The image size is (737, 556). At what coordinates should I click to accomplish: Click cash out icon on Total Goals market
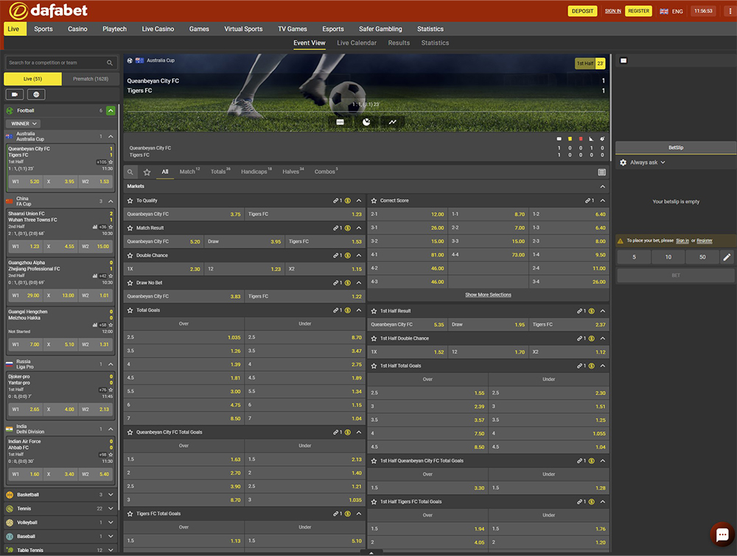pyautogui.click(x=348, y=310)
